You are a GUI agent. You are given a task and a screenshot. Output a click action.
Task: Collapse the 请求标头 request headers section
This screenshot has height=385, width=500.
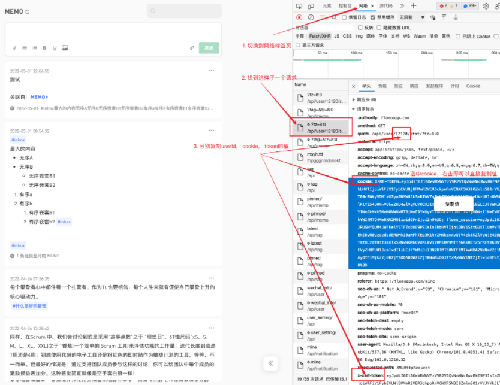click(355, 108)
